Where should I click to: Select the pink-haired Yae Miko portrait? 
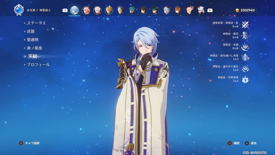pos(86,10)
